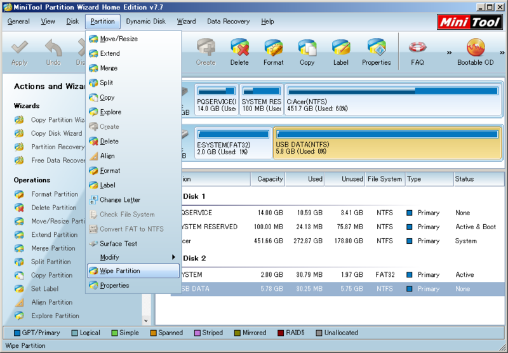Choose Format in the Partition dropdown menu
Screen dimensions: 508x353
point(133,170)
